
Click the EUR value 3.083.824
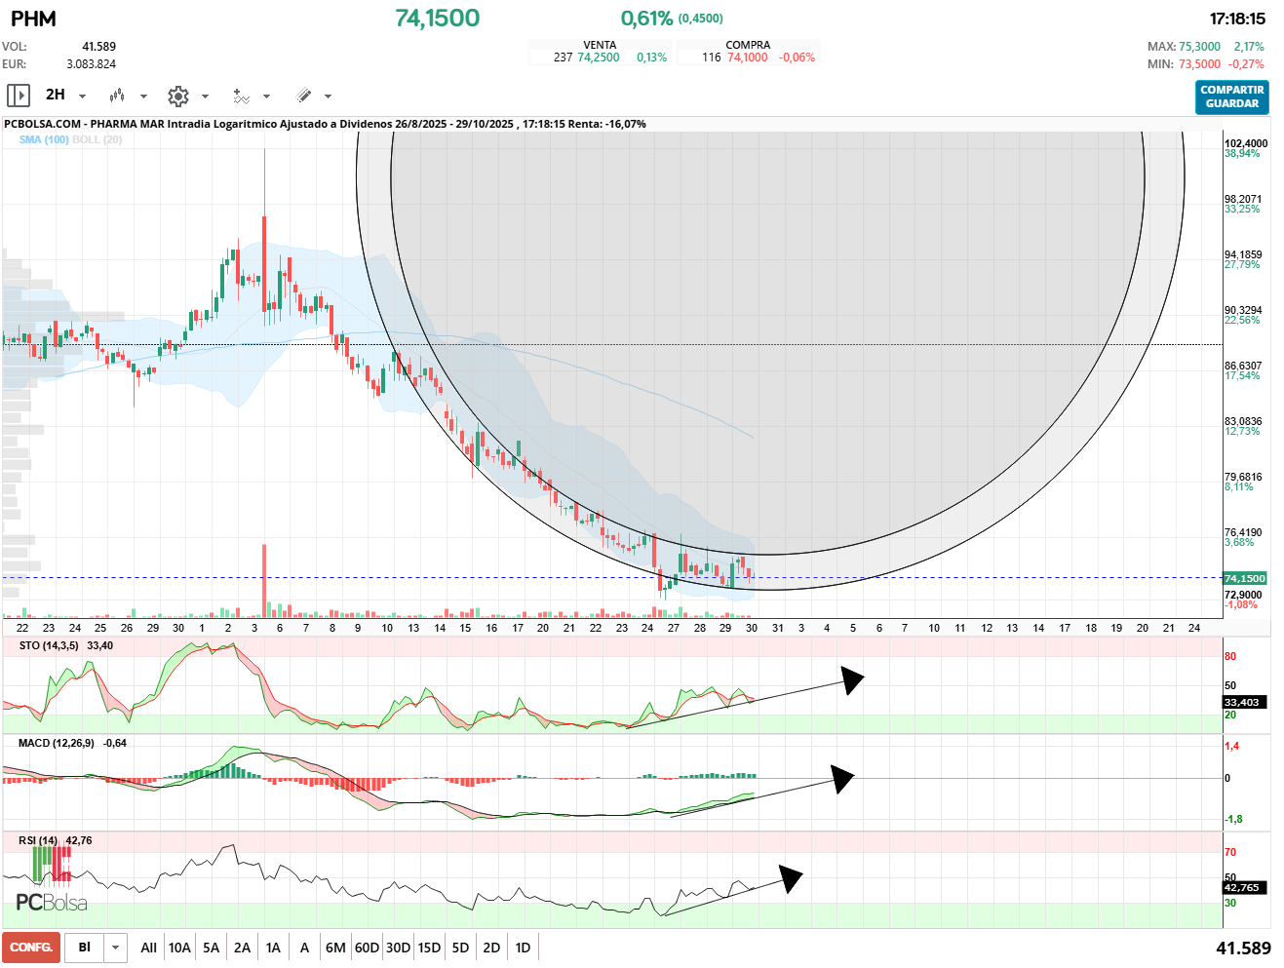tap(91, 64)
